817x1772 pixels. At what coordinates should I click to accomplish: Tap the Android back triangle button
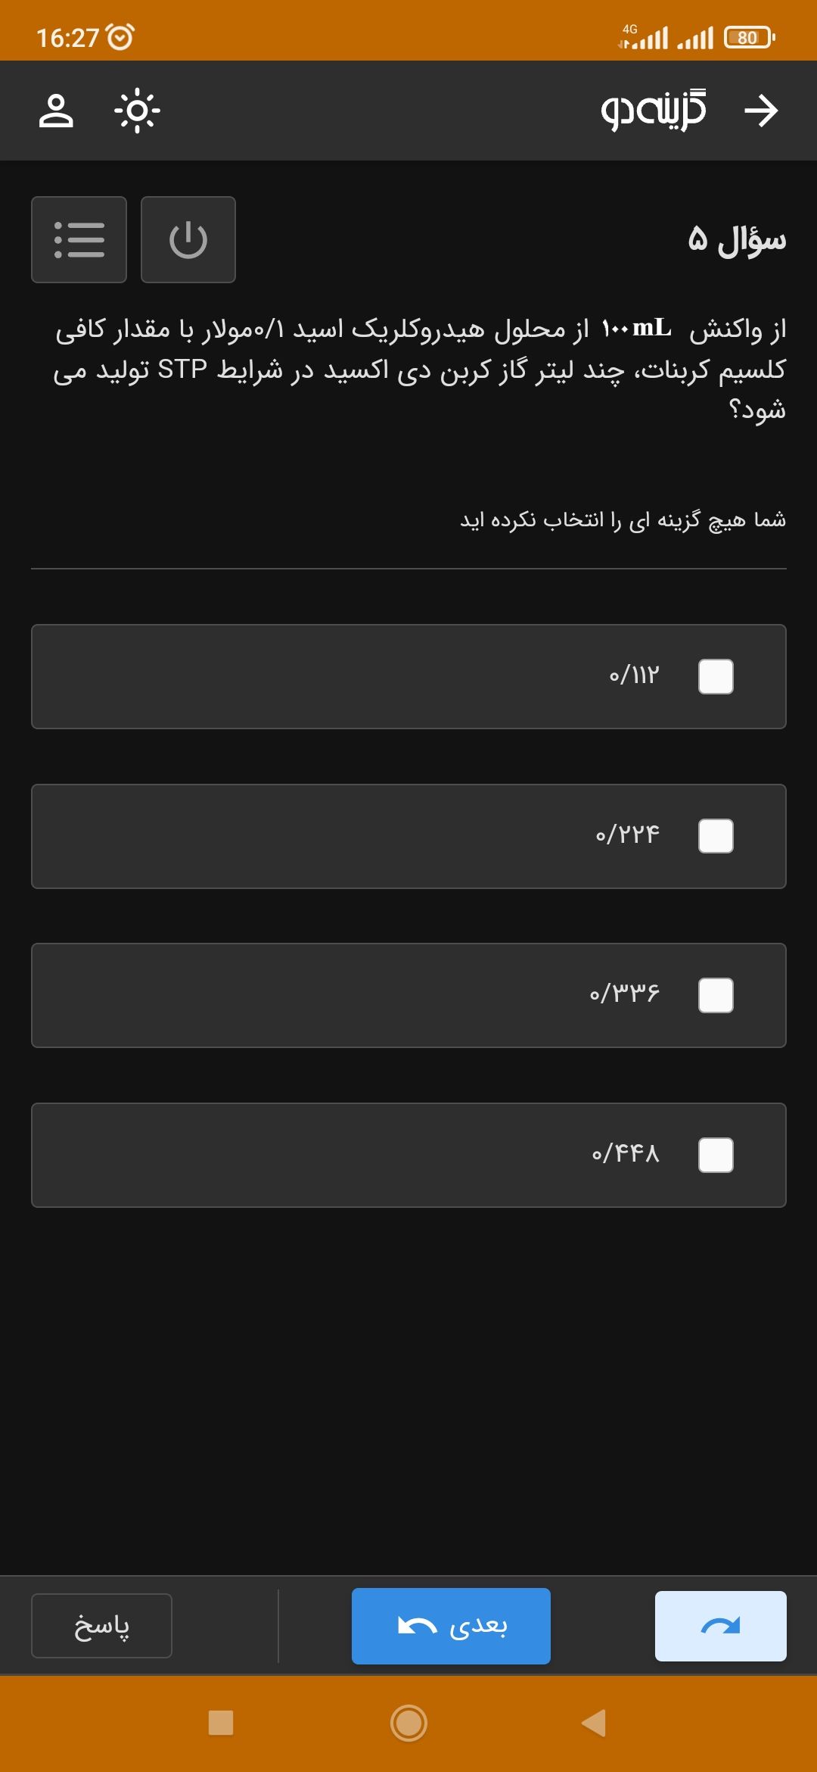point(594,1723)
